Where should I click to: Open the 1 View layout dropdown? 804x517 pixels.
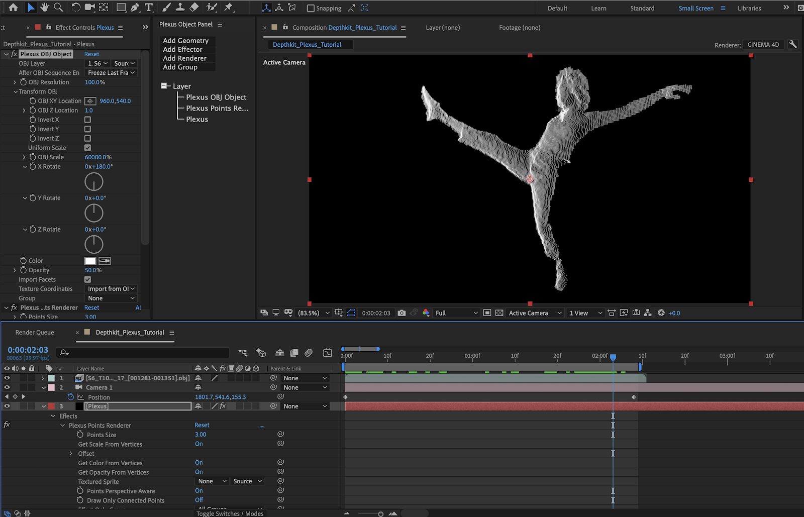585,313
